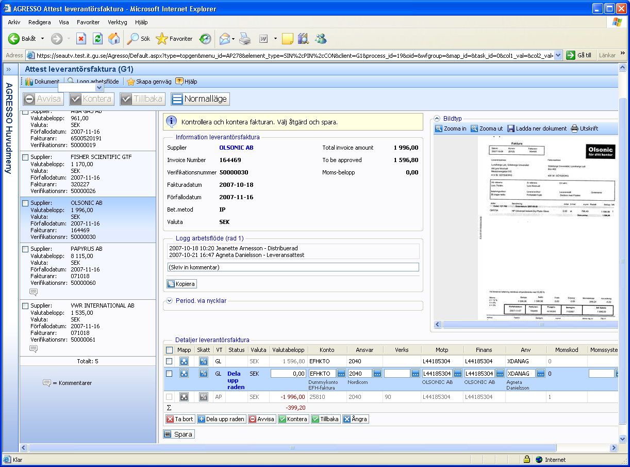Image resolution: width=630 pixels, height=467 pixels.
Task: Check the PAPYRUS AB invoice checkbox
Action: pyautogui.click(x=25, y=249)
